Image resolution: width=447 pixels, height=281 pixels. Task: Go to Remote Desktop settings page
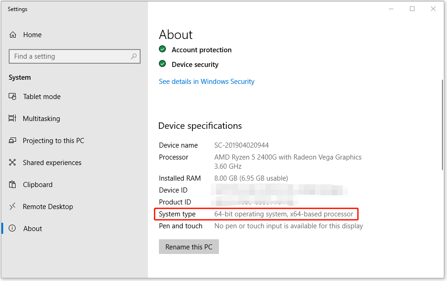click(48, 207)
